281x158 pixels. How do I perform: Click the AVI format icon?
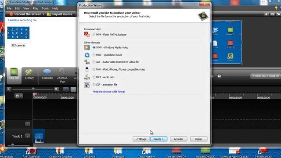pyautogui.click(x=87, y=62)
